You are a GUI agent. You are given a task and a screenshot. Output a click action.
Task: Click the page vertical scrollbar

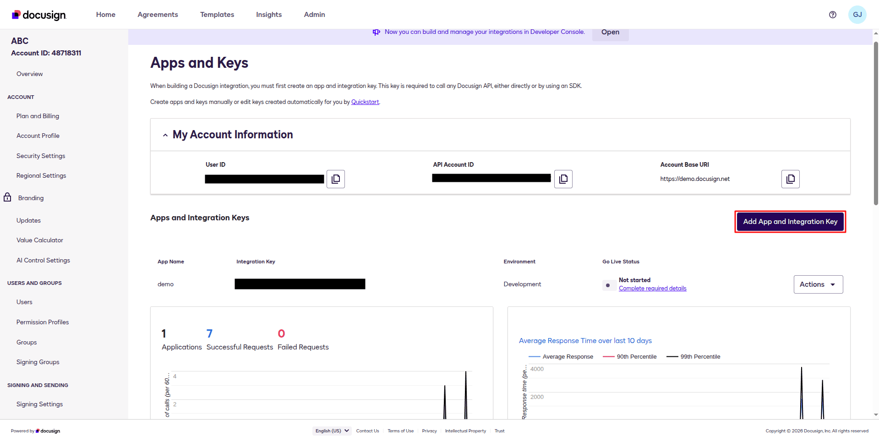[876, 124]
